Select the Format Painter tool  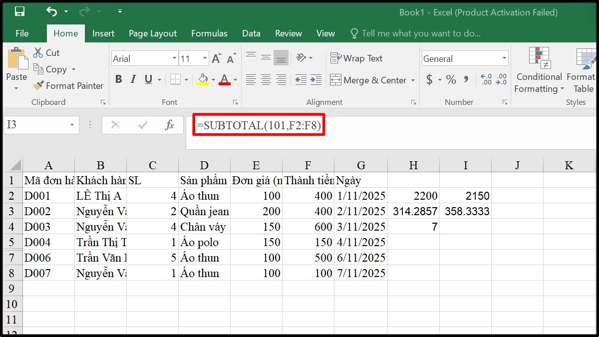[68, 86]
